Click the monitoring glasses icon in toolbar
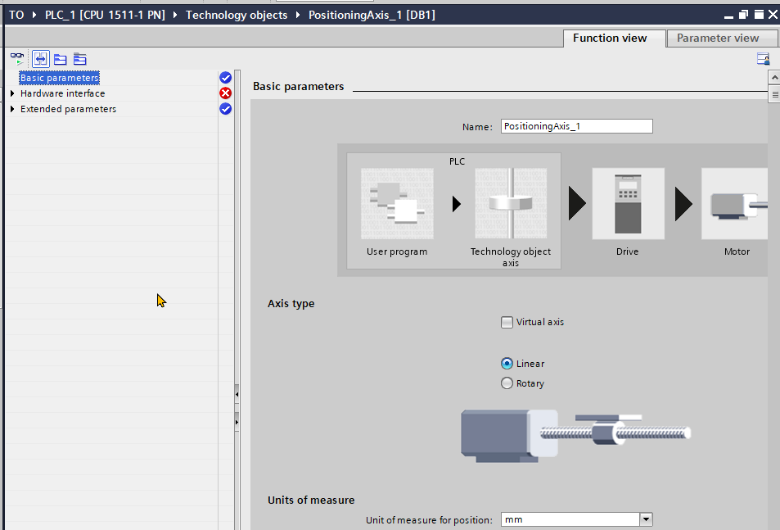 coord(17,59)
